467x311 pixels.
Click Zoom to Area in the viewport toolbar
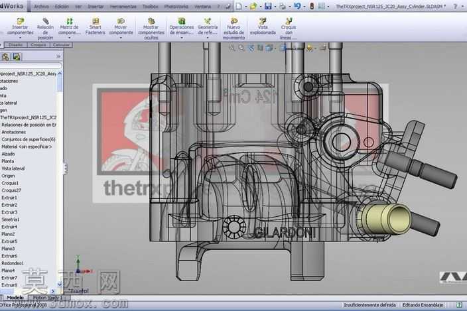pos(241,48)
